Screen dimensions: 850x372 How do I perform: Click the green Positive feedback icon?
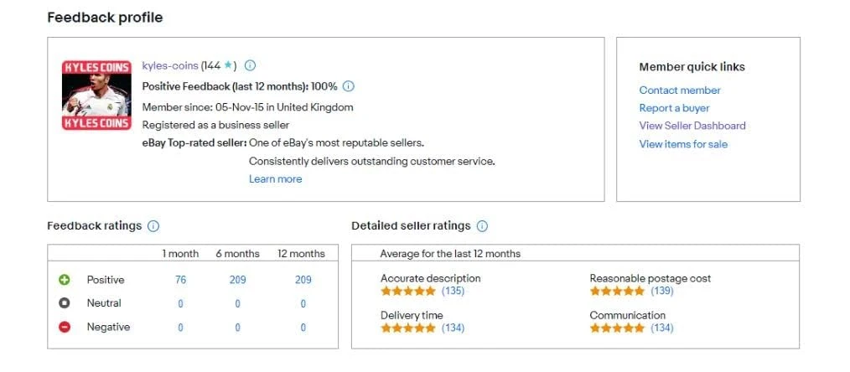click(65, 280)
